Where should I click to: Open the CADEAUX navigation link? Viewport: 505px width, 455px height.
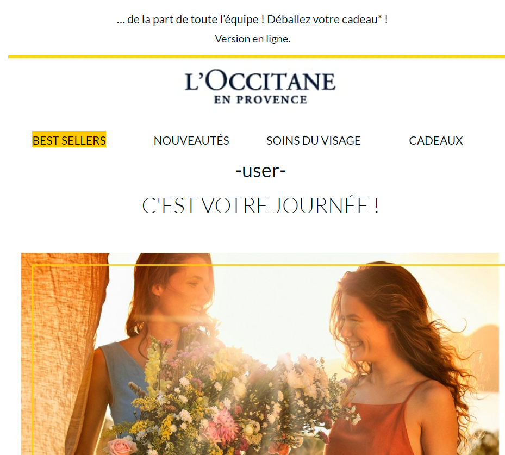[x=436, y=140]
